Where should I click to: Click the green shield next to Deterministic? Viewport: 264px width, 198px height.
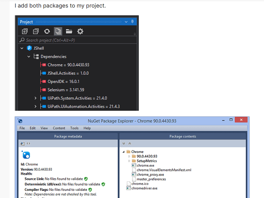tap(103, 184)
